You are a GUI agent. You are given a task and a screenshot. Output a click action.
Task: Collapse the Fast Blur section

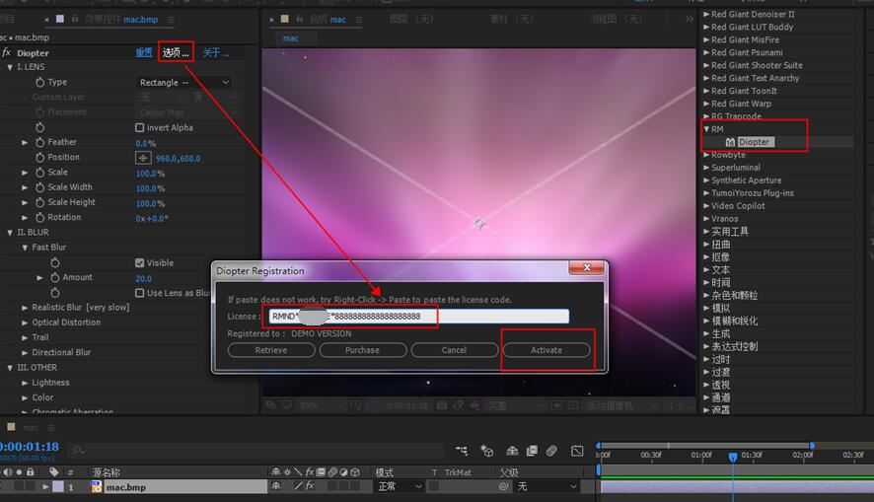25,248
